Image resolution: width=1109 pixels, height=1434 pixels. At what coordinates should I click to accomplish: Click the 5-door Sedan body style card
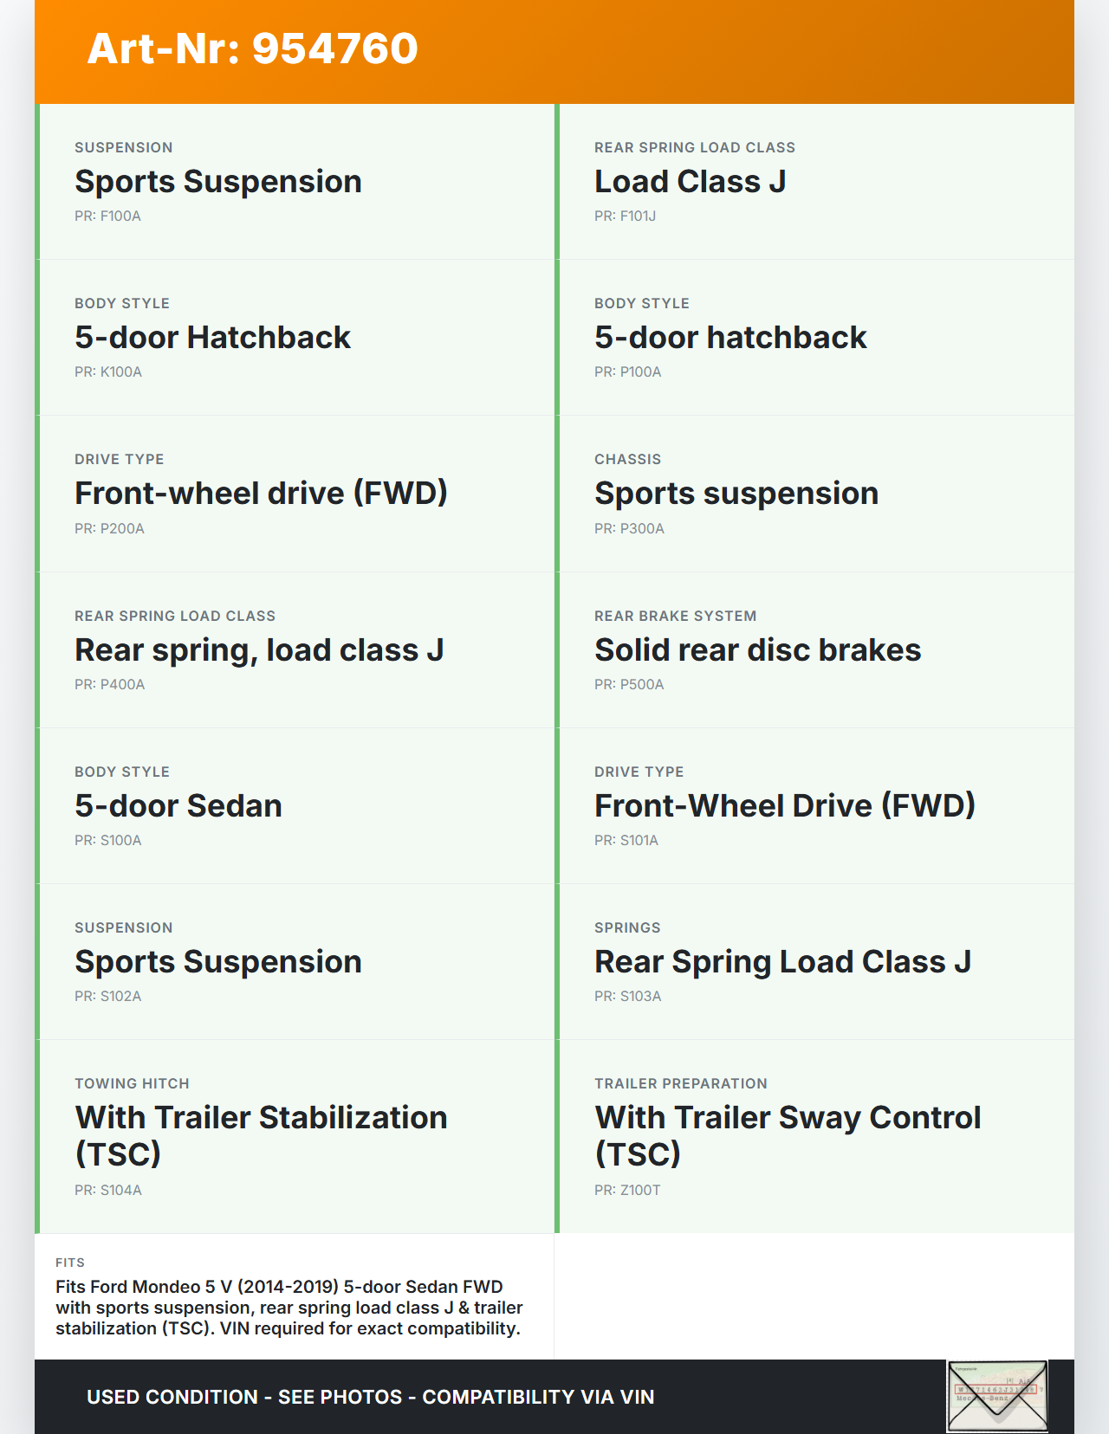[295, 805]
